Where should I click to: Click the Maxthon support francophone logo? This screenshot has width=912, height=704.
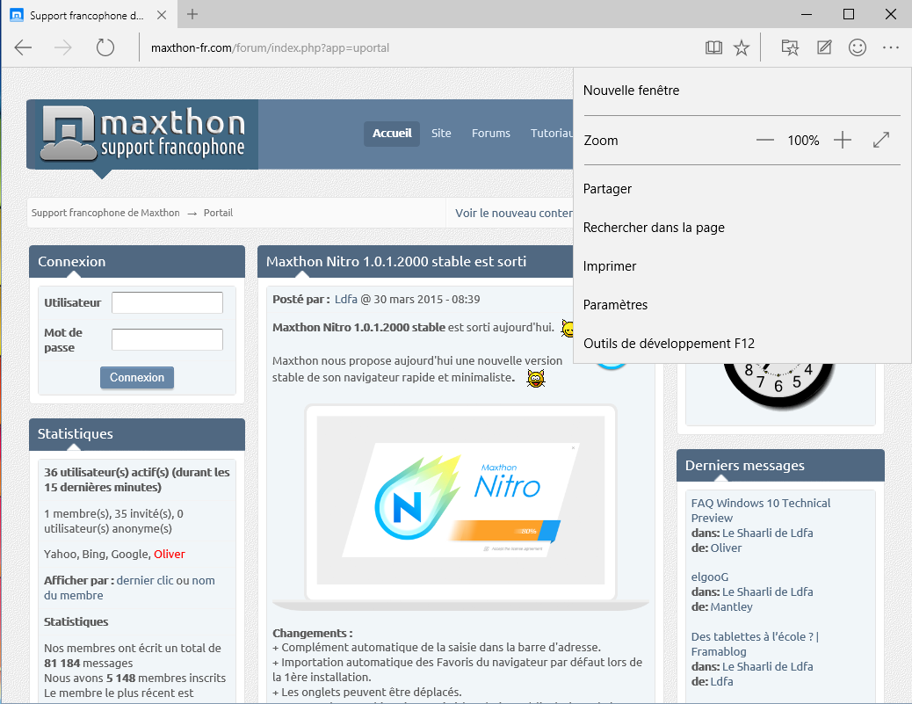(x=142, y=134)
